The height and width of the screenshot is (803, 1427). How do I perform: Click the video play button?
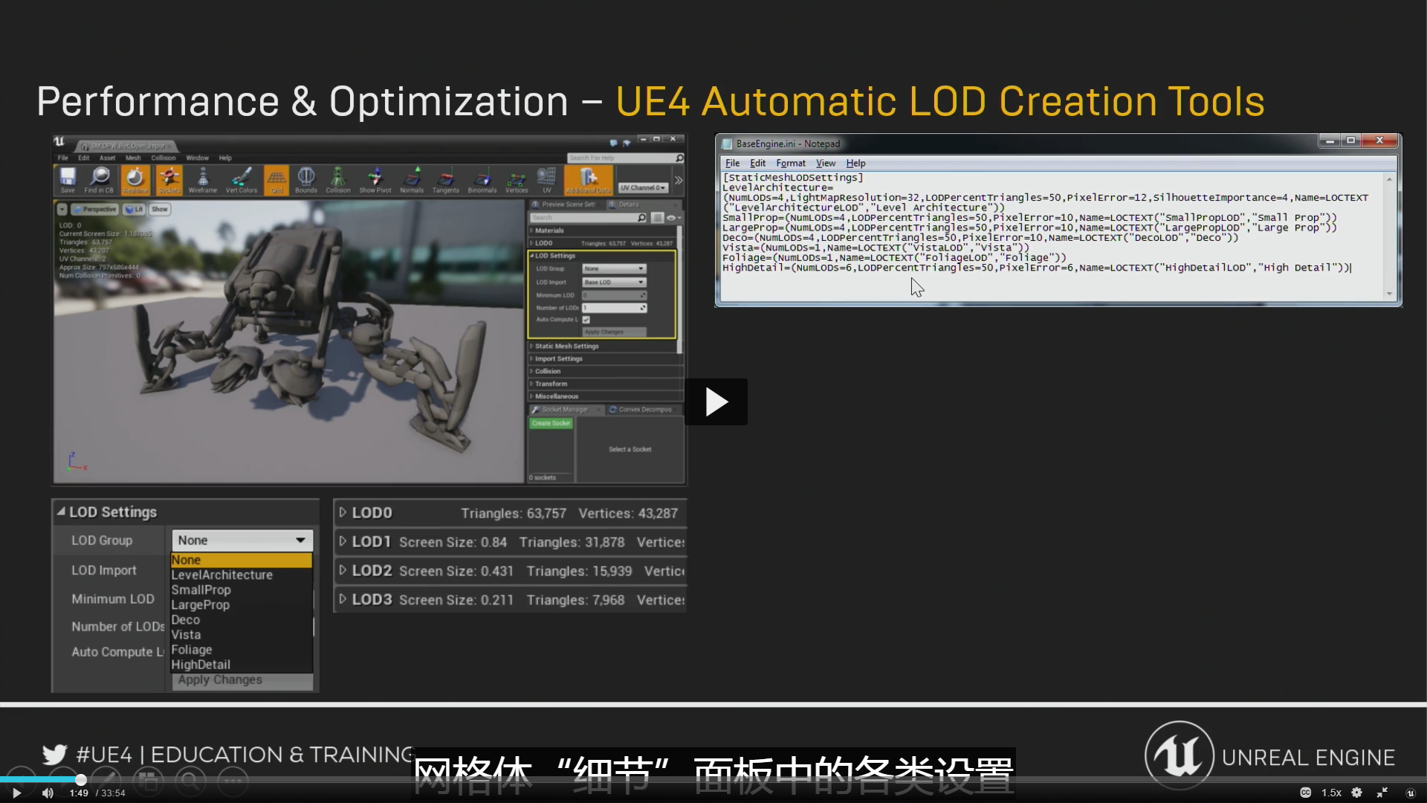pyautogui.click(x=716, y=401)
